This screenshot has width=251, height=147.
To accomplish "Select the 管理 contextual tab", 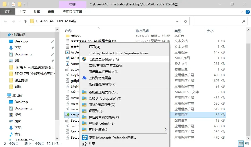I will tap(72, 5).
